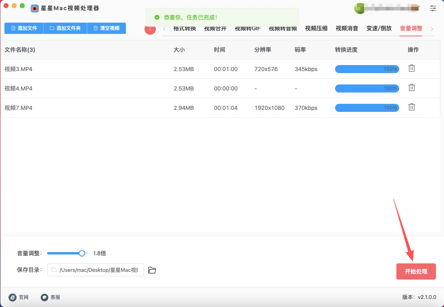
Task: Delete the 视频3.MP4 row with trash icon
Action: coord(411,68)
